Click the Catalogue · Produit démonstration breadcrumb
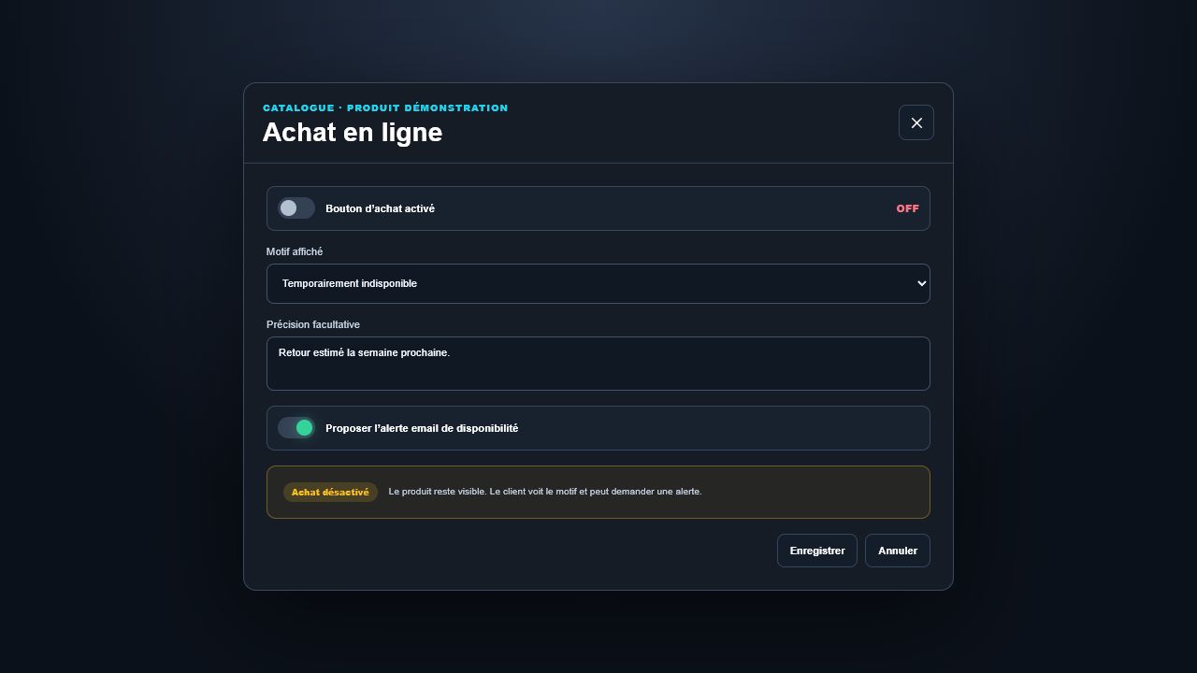This screenshot has height=673, width=1197. pyautogui.click(x=385, y=108)
